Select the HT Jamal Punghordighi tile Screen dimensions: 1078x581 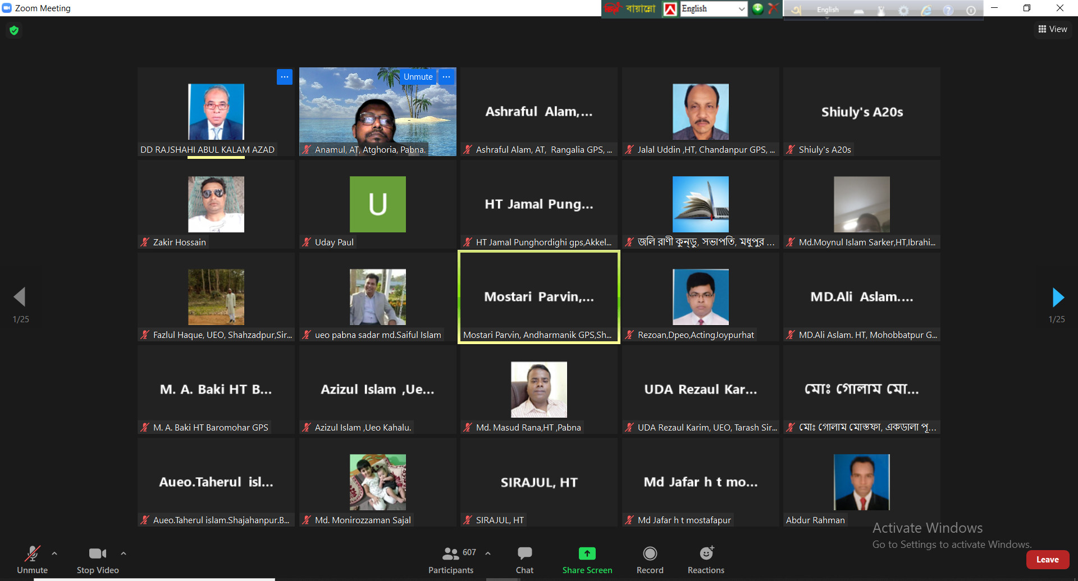click(x=539, y=204)
